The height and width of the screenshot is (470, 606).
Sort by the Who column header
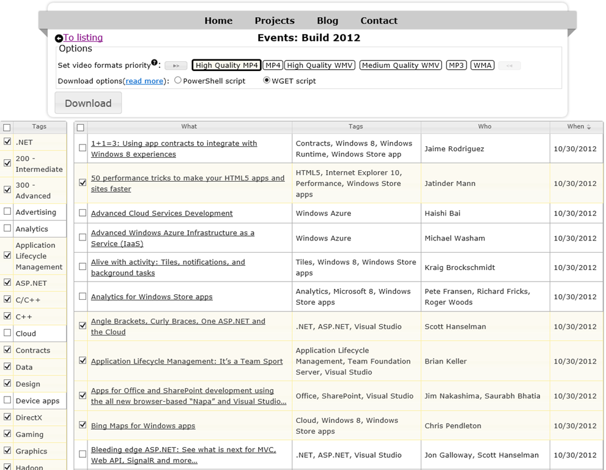coord(484,127)
